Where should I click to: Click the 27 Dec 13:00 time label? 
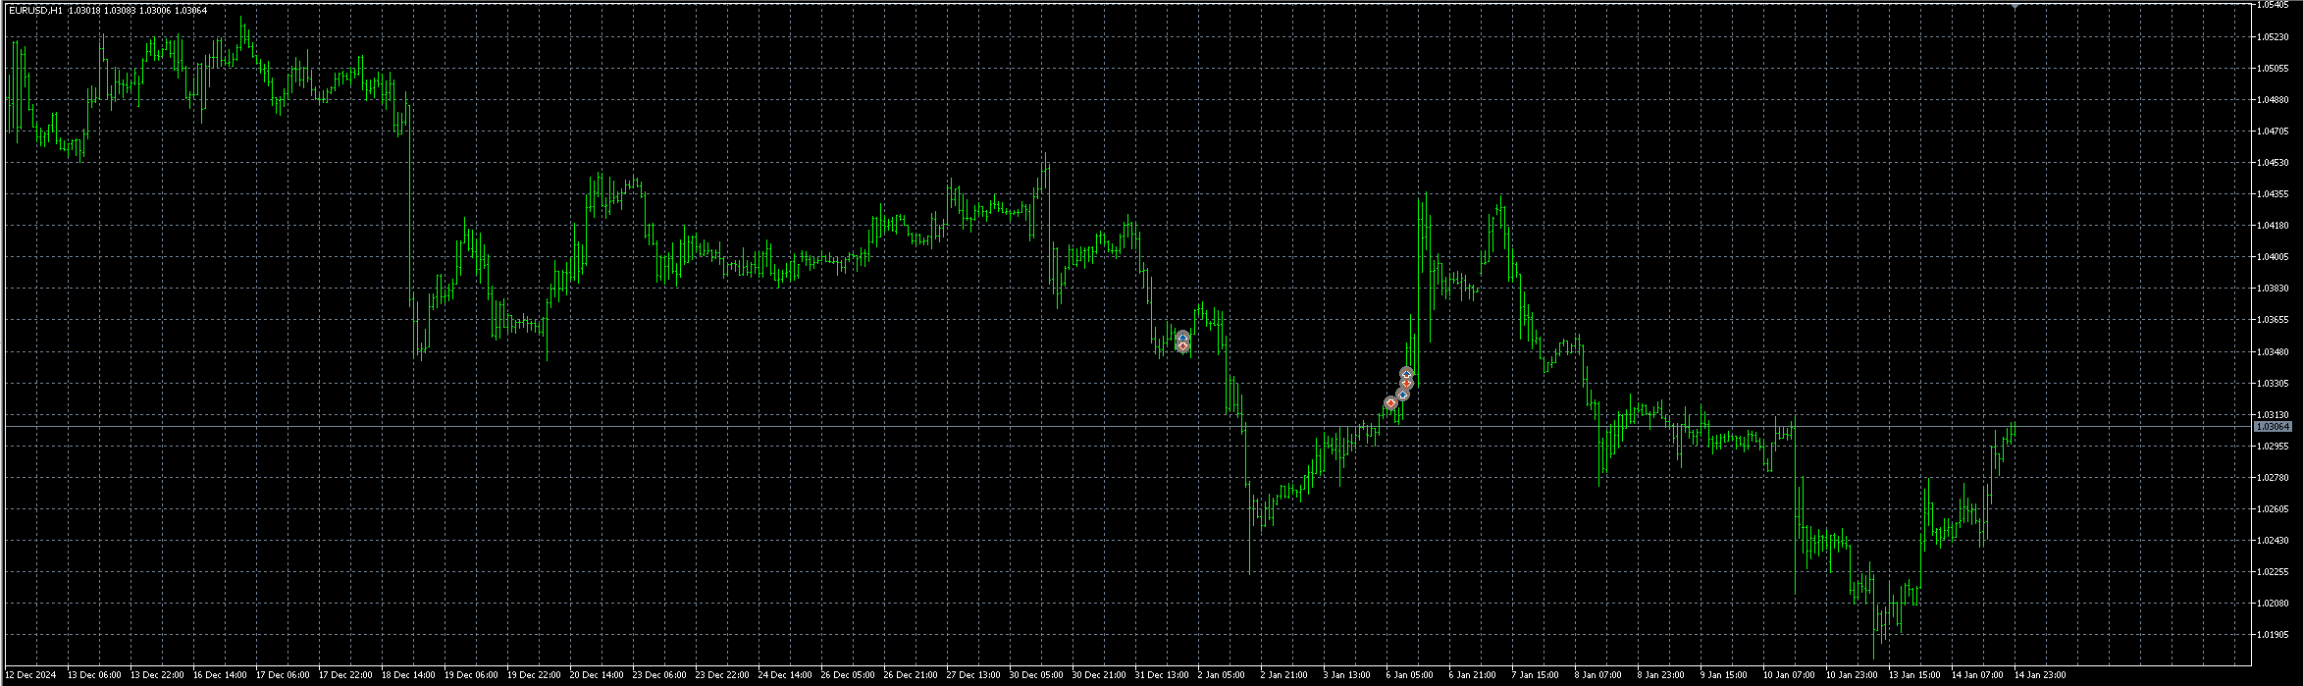973,675
